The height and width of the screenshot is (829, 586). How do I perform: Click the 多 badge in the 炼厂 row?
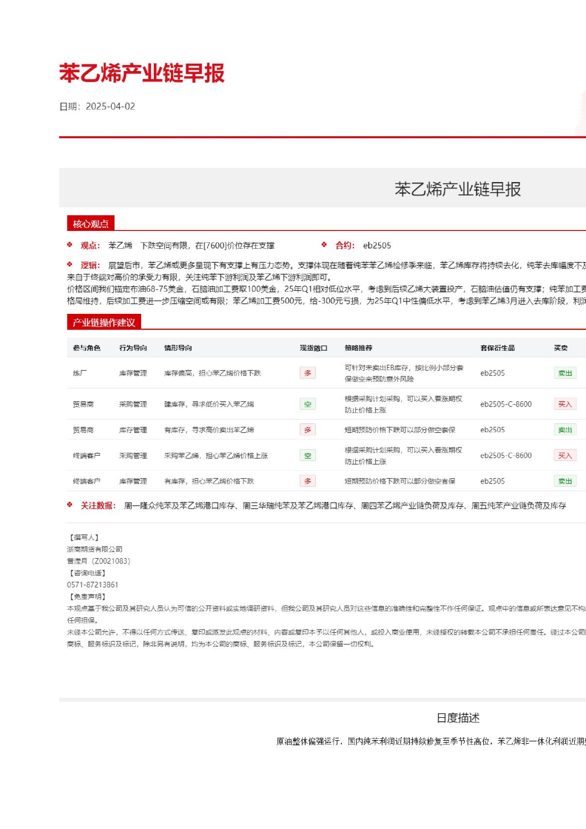307,373
